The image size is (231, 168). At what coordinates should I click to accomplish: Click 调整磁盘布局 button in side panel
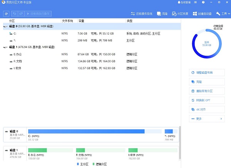tap(207, 72)
